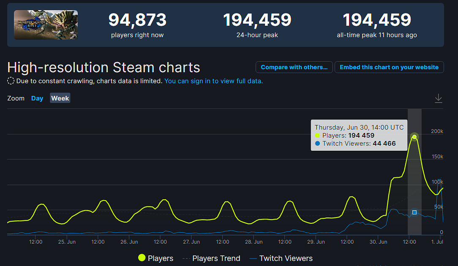Open the Monster Hunter Rise game thumbnail
Screen dimensions: 458x266
click(46, 25)
